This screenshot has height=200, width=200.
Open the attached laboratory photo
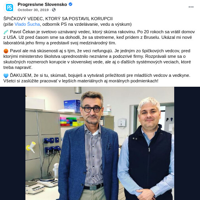pyautogui.click(x=100, y=143)
